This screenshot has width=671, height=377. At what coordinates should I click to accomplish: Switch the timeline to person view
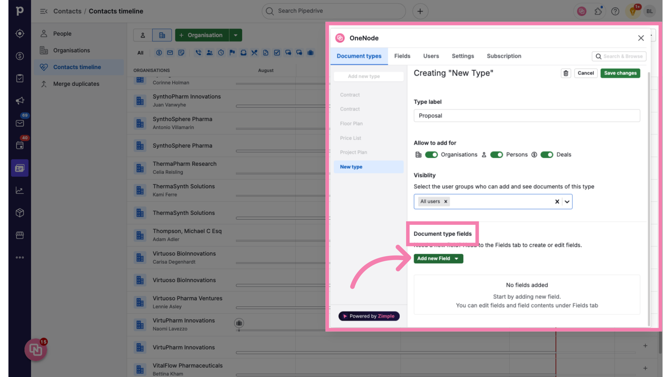(143, 35)
